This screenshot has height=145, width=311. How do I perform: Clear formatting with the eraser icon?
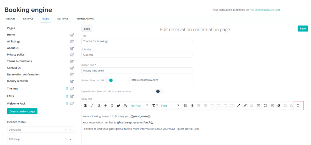click(x=279, y=106)
